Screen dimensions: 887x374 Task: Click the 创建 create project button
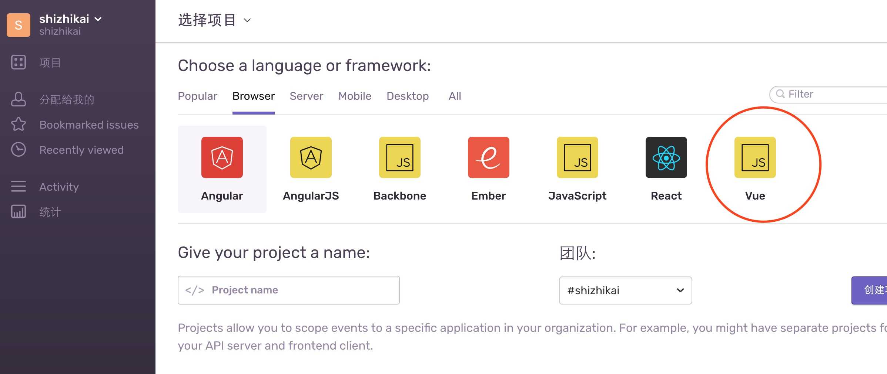(x=870, y=290)
